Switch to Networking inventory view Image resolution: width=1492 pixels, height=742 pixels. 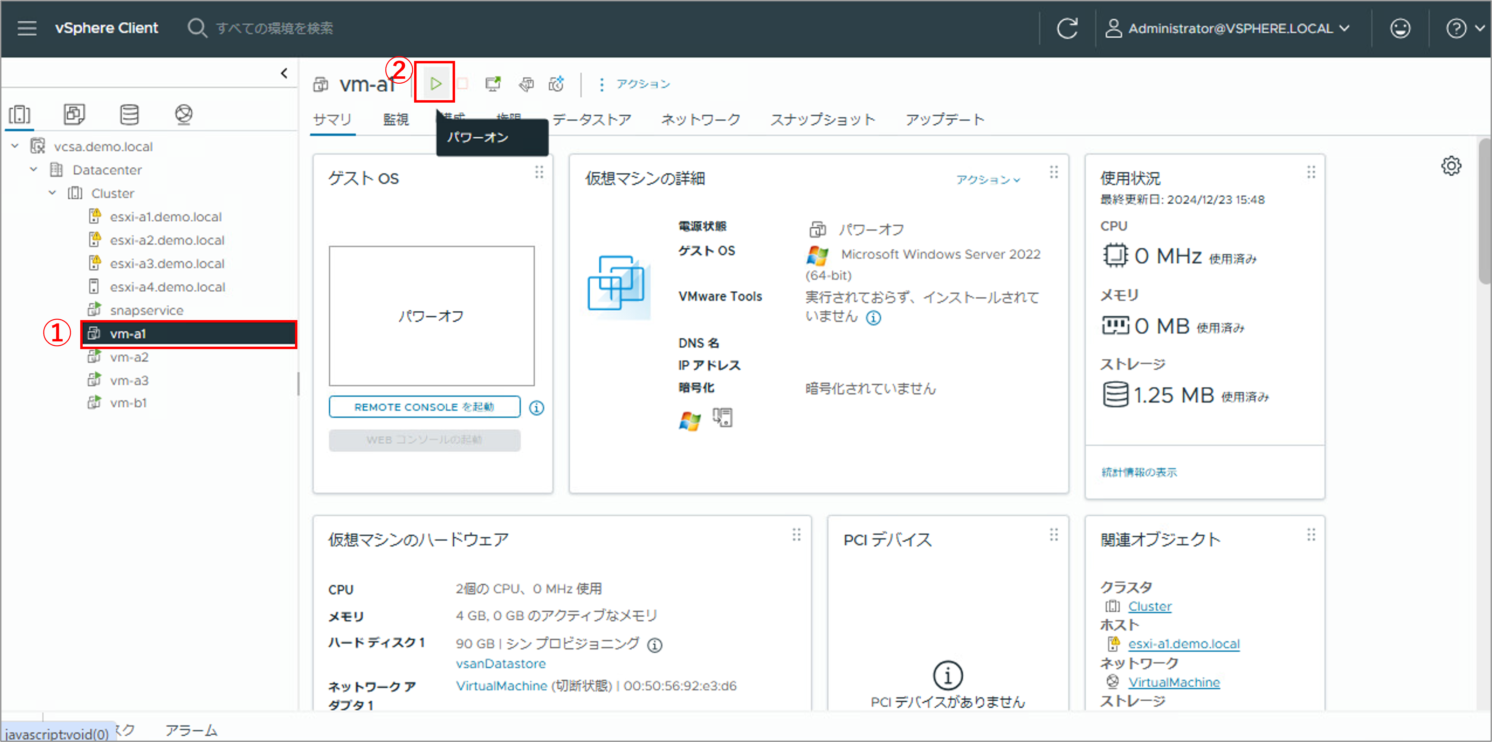point(184,114)
